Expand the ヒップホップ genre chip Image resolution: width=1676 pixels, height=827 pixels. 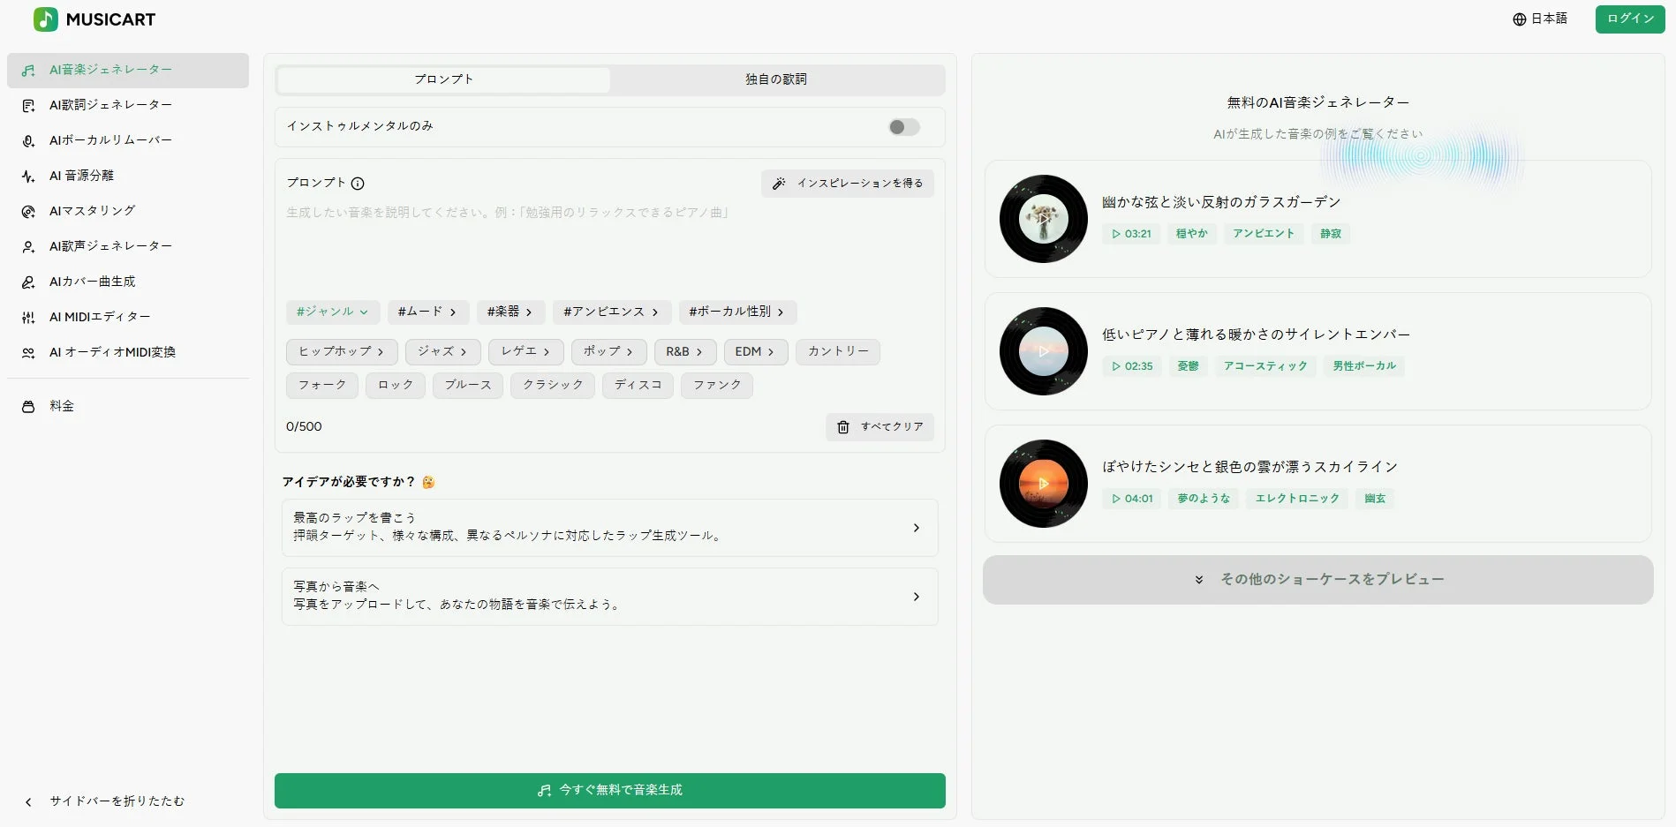[341, 351]
